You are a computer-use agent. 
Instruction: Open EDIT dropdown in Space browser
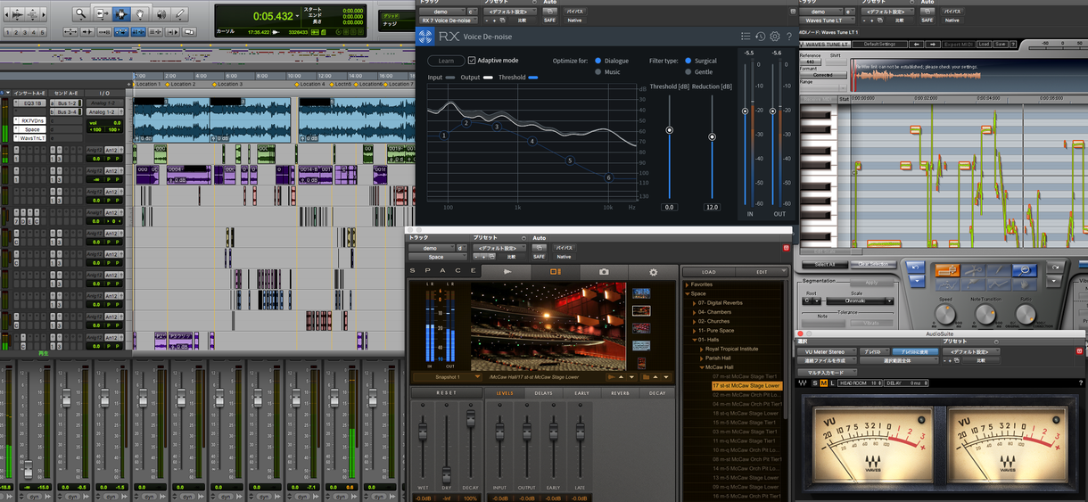coord(762,272)
